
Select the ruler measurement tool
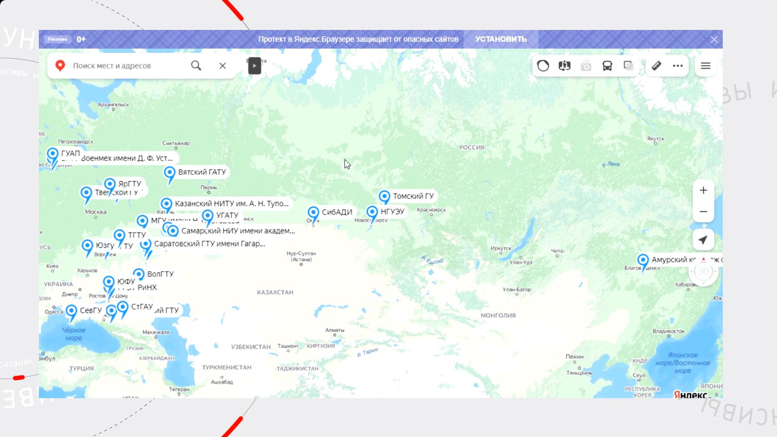[x=656, y=66]
